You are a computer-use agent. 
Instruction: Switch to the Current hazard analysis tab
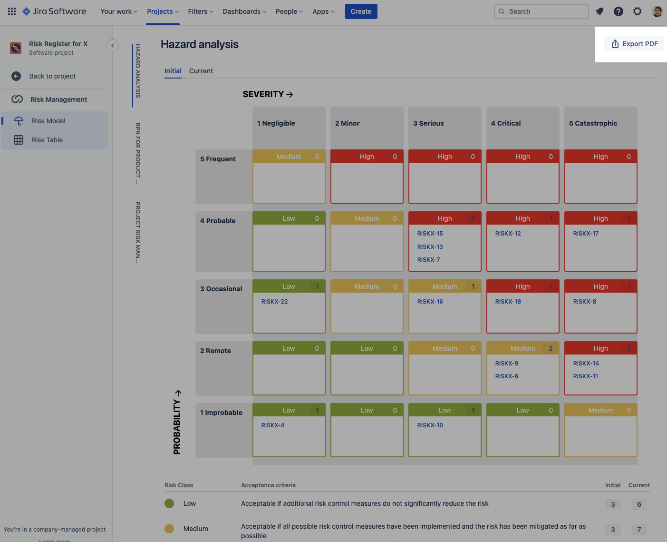201,71
